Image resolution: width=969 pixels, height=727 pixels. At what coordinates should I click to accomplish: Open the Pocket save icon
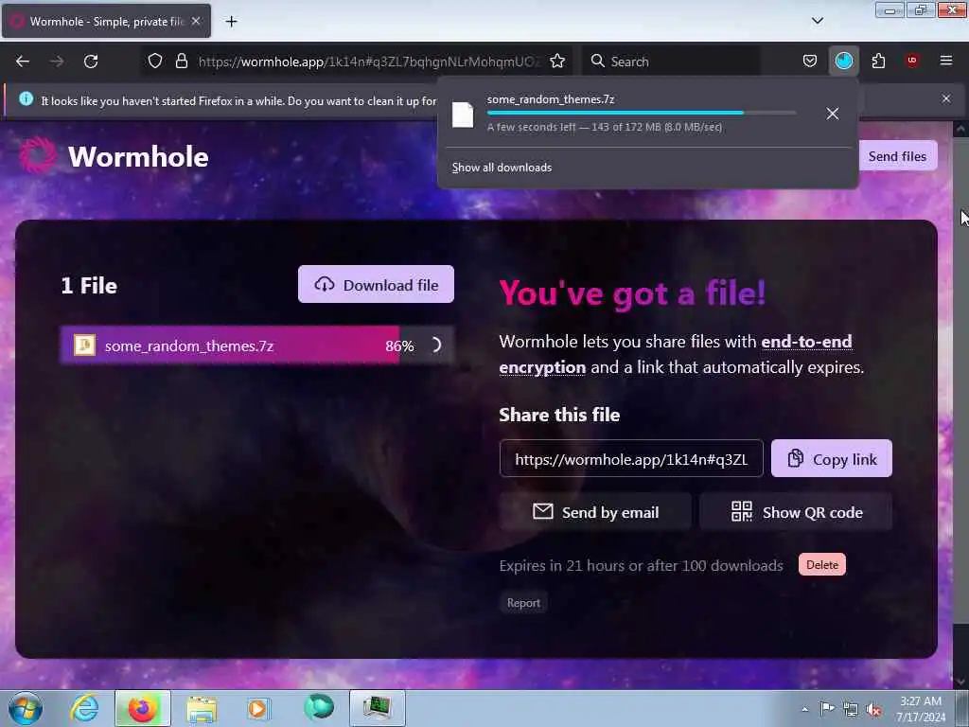click(810, 62)
